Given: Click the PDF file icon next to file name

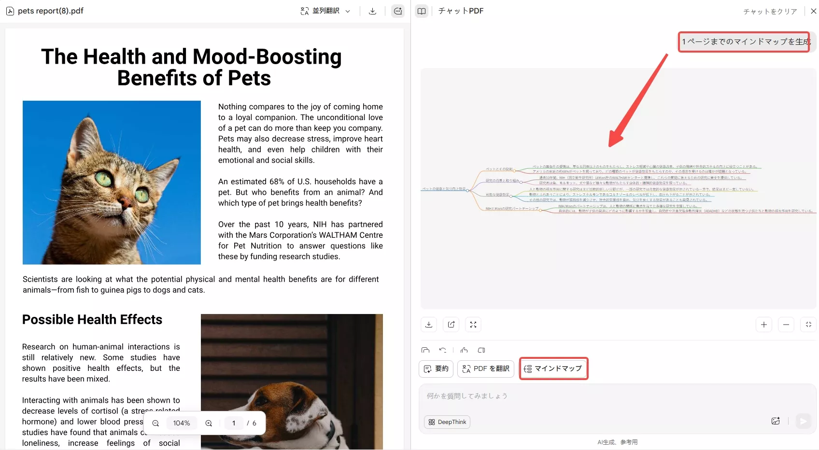Looking at the screenshot, I should [x=10, y=11].
